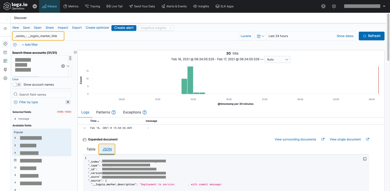Viewport: 390px width, 191px height.
Task: Click the Create alert button
Action: [x=124, y=28]
